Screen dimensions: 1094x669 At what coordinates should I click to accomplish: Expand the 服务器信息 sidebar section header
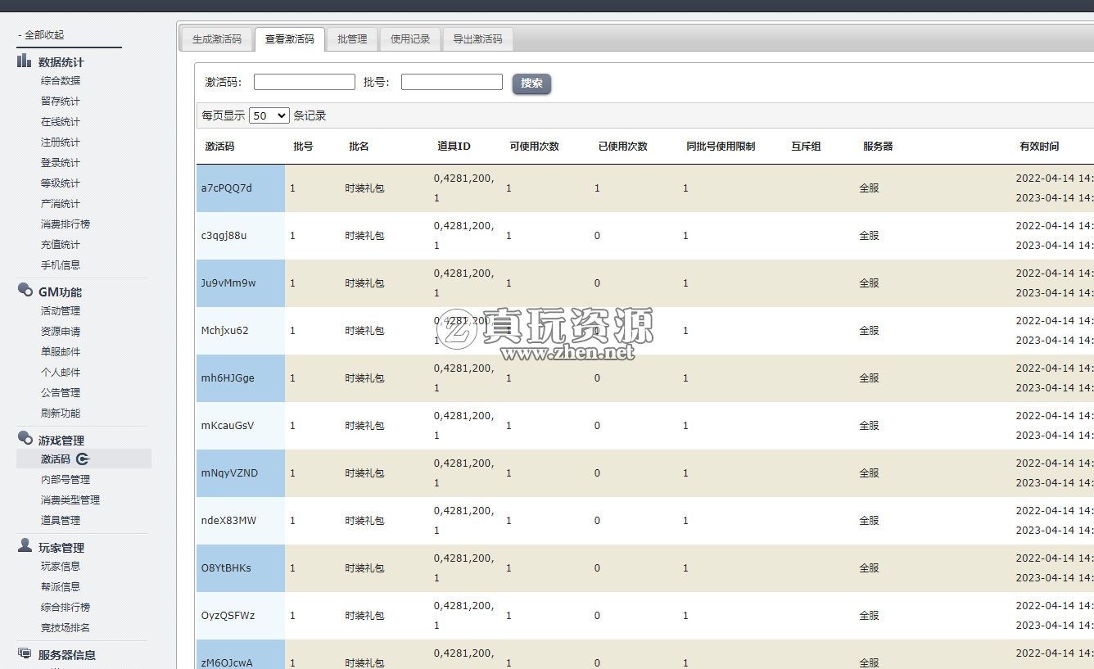coord(67,655)
